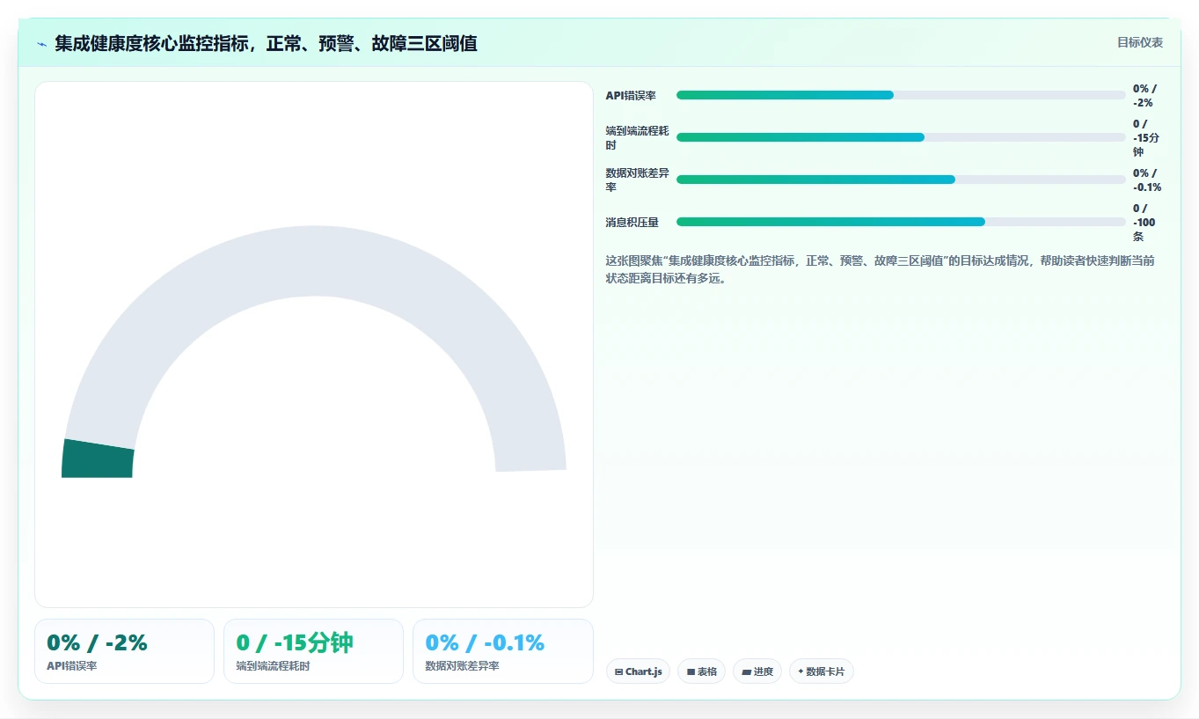This screenshot has height=719, width=1199.
Task: Select the 数据卡片 tag chip
Action: [x=822, y=671]
